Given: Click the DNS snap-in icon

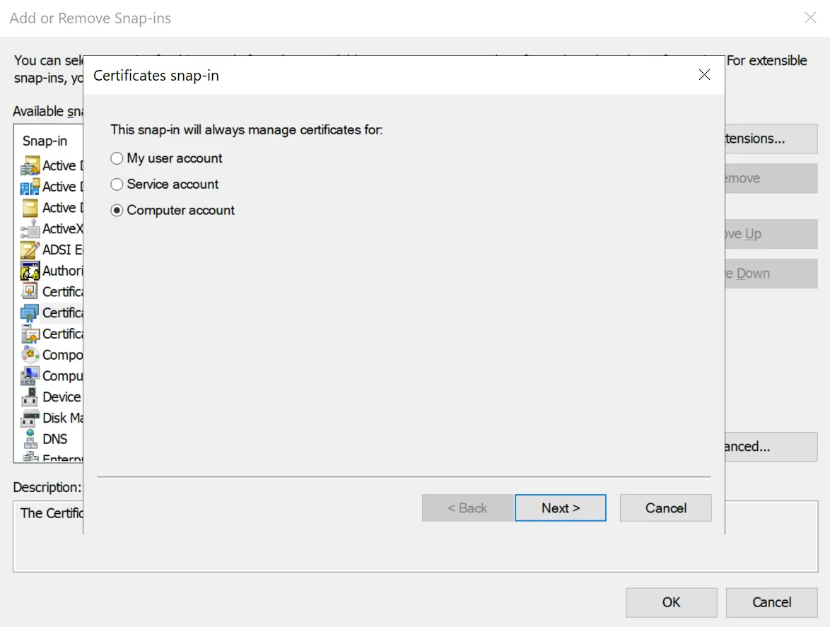Looking at the screenshot, I should (30, 439).
